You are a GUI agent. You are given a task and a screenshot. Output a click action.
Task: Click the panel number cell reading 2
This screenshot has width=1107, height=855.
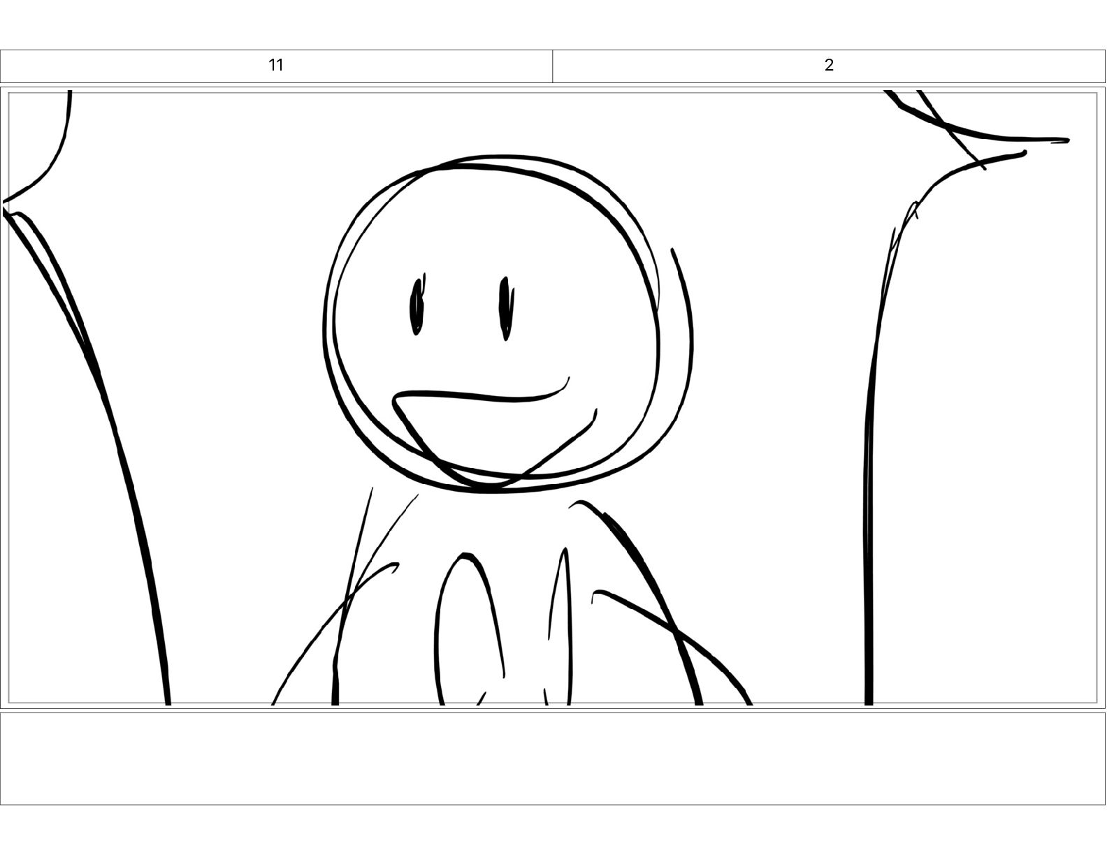(829, 66)
